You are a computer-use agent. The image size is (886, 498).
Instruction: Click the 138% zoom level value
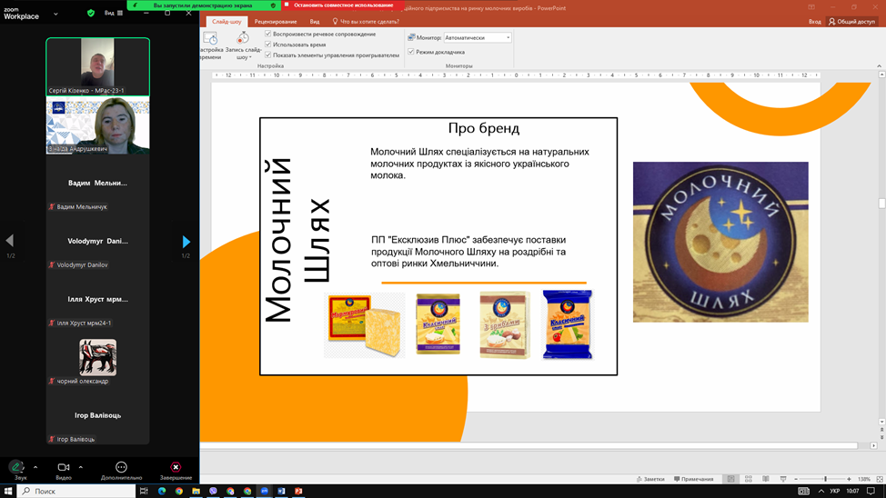point(864,479)
